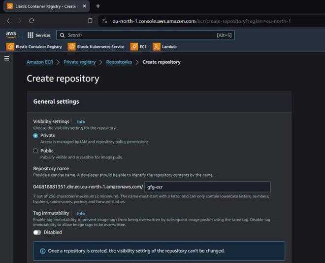The image size is (325, 263).
Task: Open the Elastic Kubernetes Service shortcut icon
Action: [x=71, y=47]
